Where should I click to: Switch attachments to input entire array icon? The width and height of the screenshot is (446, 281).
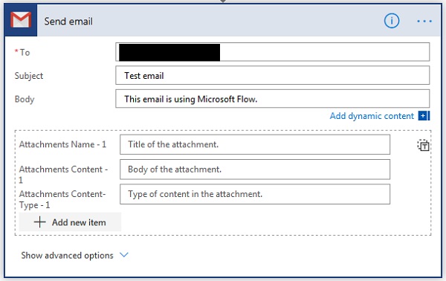pos(423,146)
